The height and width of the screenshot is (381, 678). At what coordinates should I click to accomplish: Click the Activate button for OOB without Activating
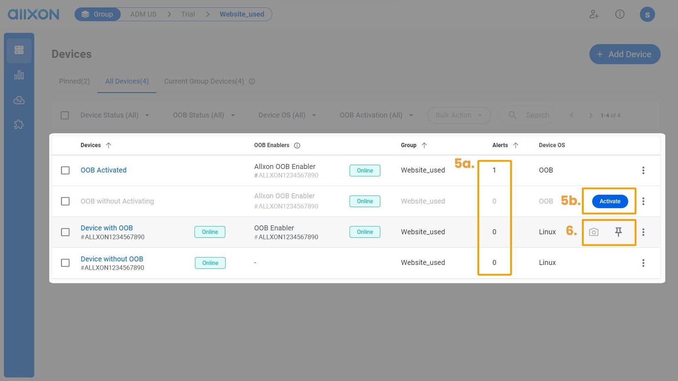tap(609, 201)
